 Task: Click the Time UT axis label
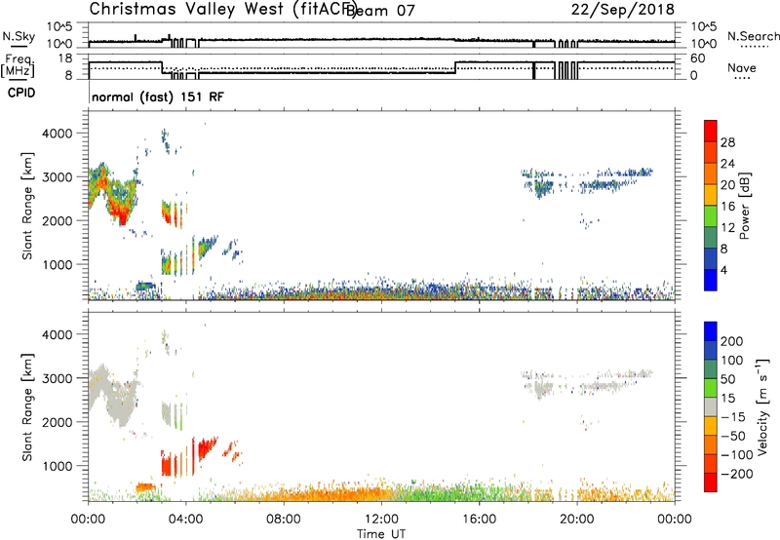pos(381,534)
